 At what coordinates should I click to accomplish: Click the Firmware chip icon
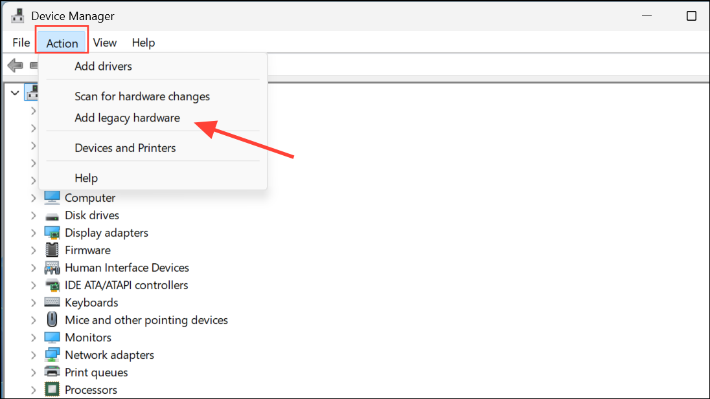click(52, 250)
